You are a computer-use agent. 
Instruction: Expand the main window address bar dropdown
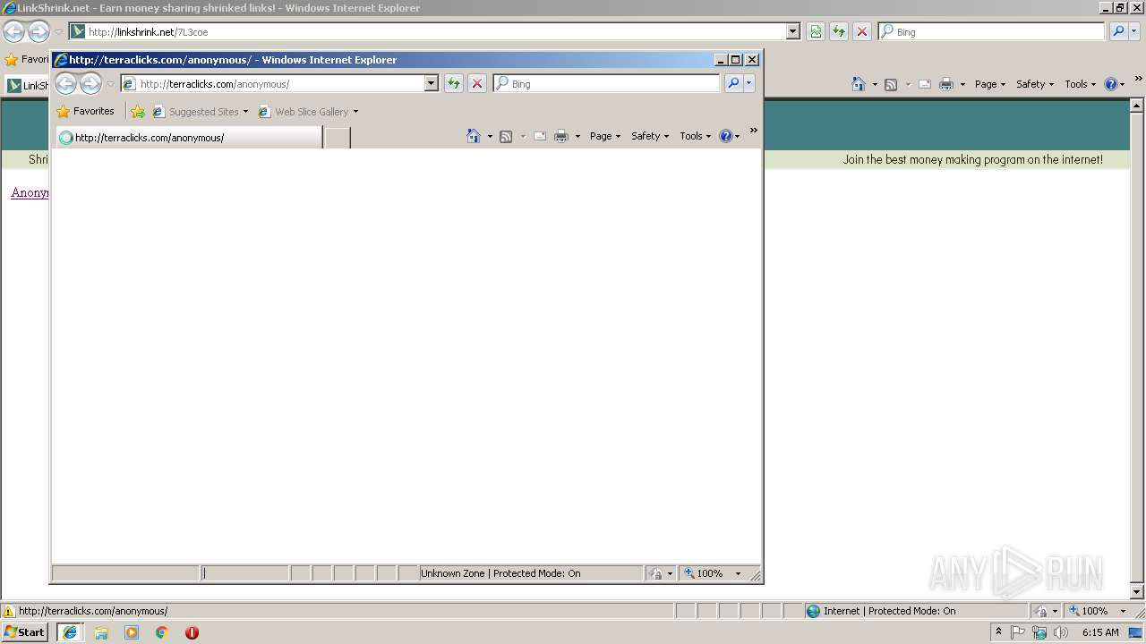[793, 31]
